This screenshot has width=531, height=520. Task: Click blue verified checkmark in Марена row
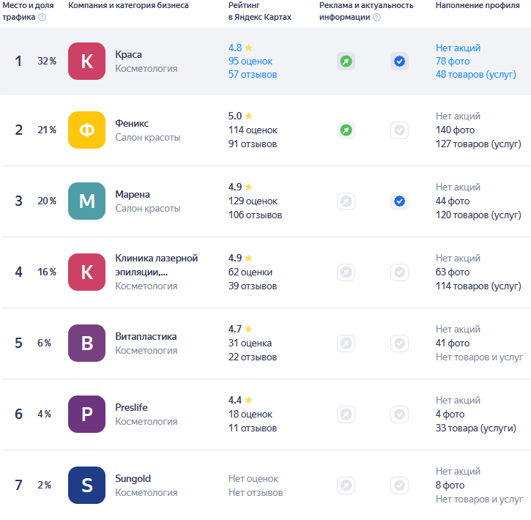pos(399,201)
